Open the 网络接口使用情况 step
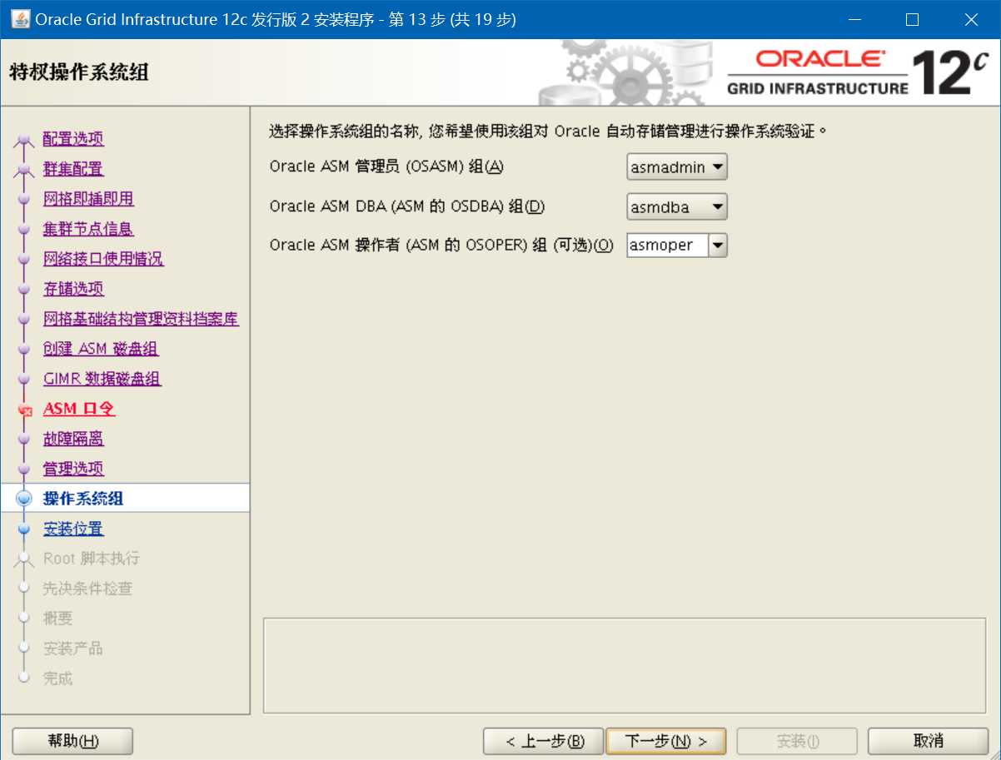 coord(103,259)
